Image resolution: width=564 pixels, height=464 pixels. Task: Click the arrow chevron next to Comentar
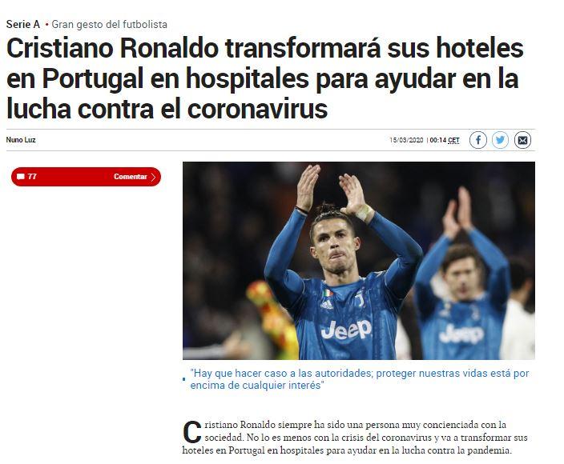[x=153, y=177]
